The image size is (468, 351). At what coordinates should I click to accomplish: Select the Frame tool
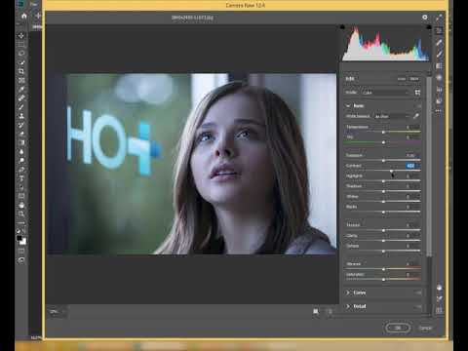click(x=21, y=80)
